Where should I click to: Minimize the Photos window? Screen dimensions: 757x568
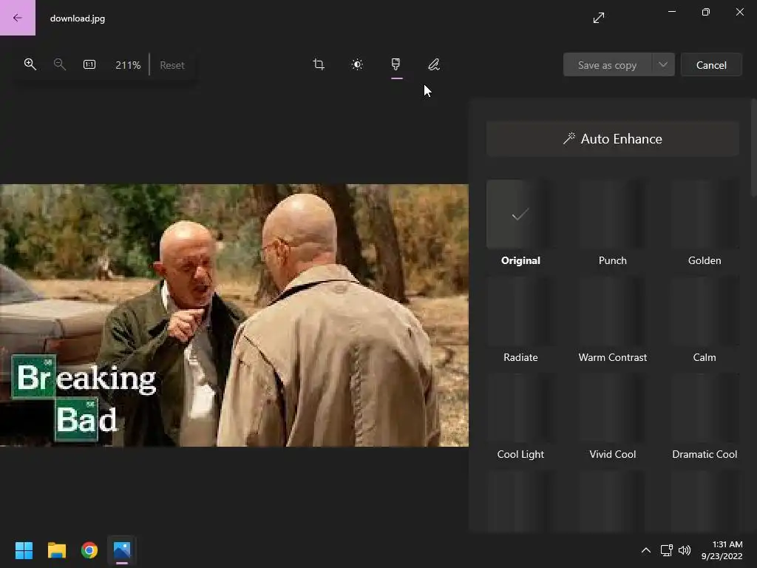(x=671, y=12)
